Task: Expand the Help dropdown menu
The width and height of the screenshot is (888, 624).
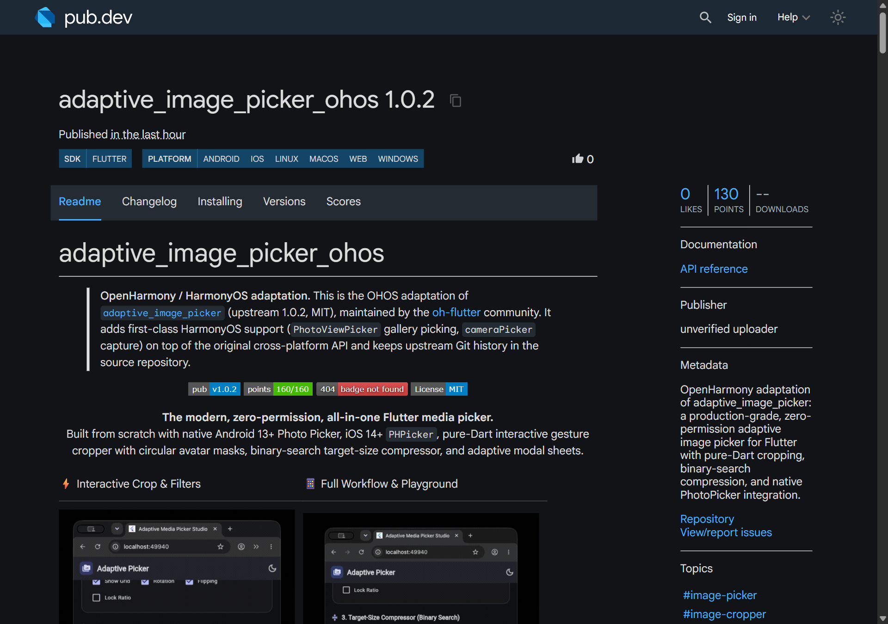Action: (794, 18)
